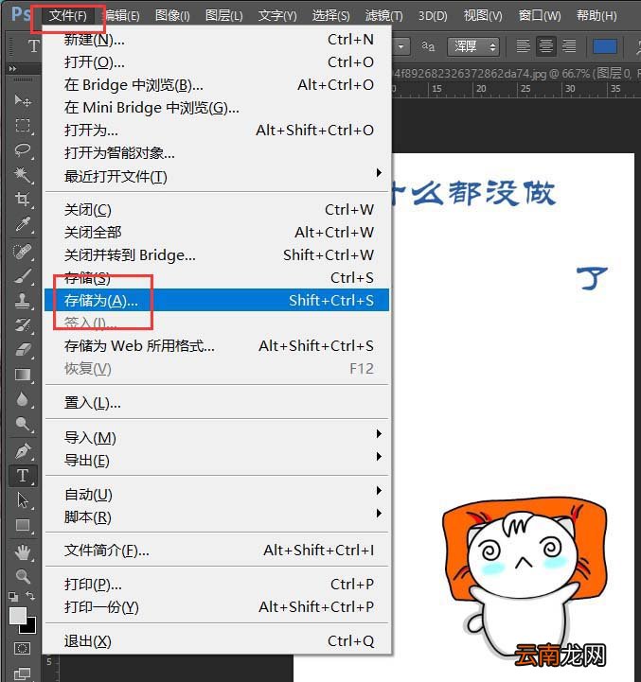Expand the 导入(M) submenu

[217, 437]
